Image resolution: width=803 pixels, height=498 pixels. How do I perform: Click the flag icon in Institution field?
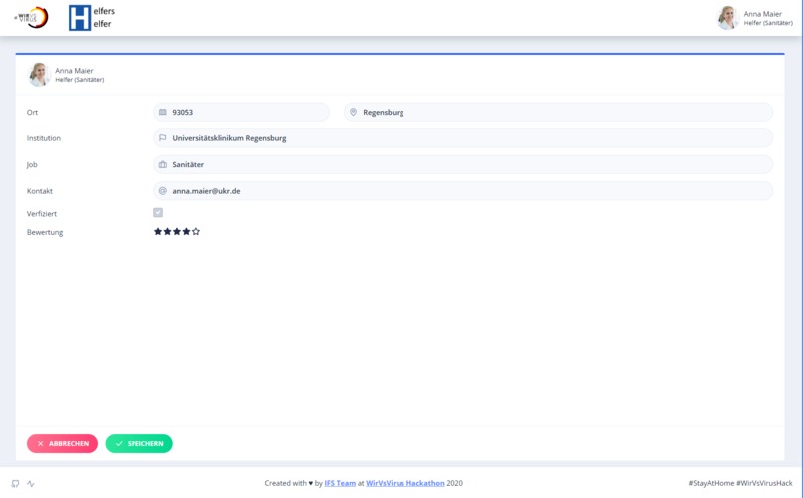pos(162,138)
